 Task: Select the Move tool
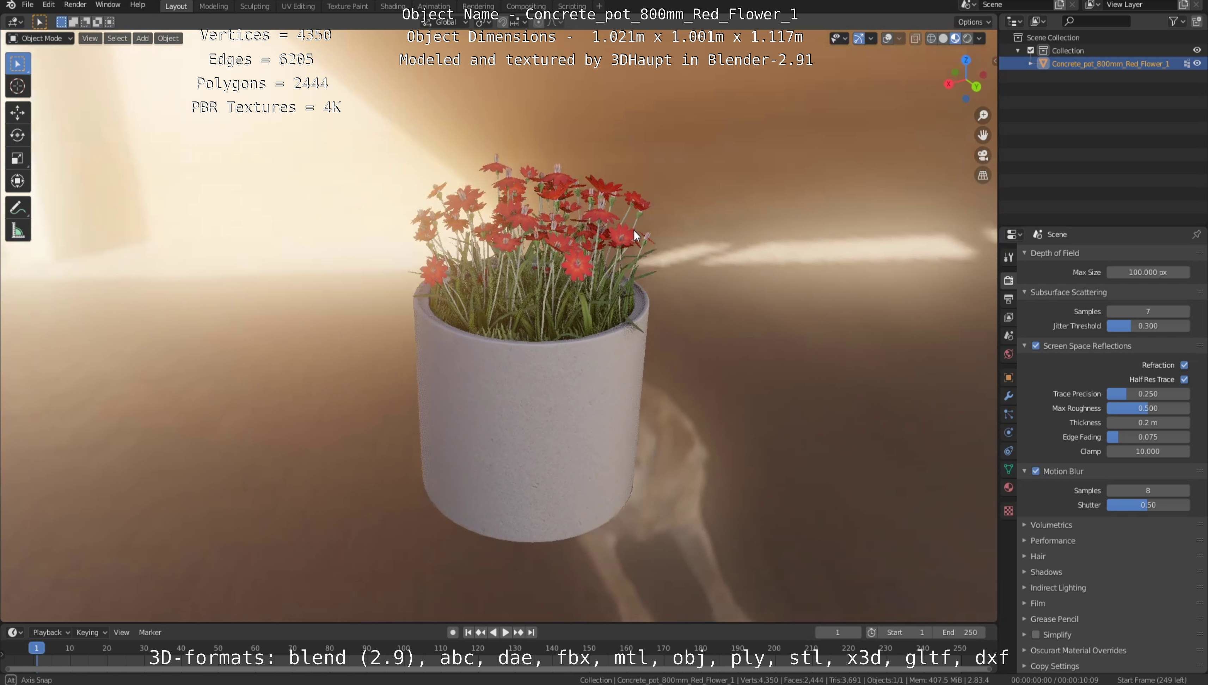18,113
